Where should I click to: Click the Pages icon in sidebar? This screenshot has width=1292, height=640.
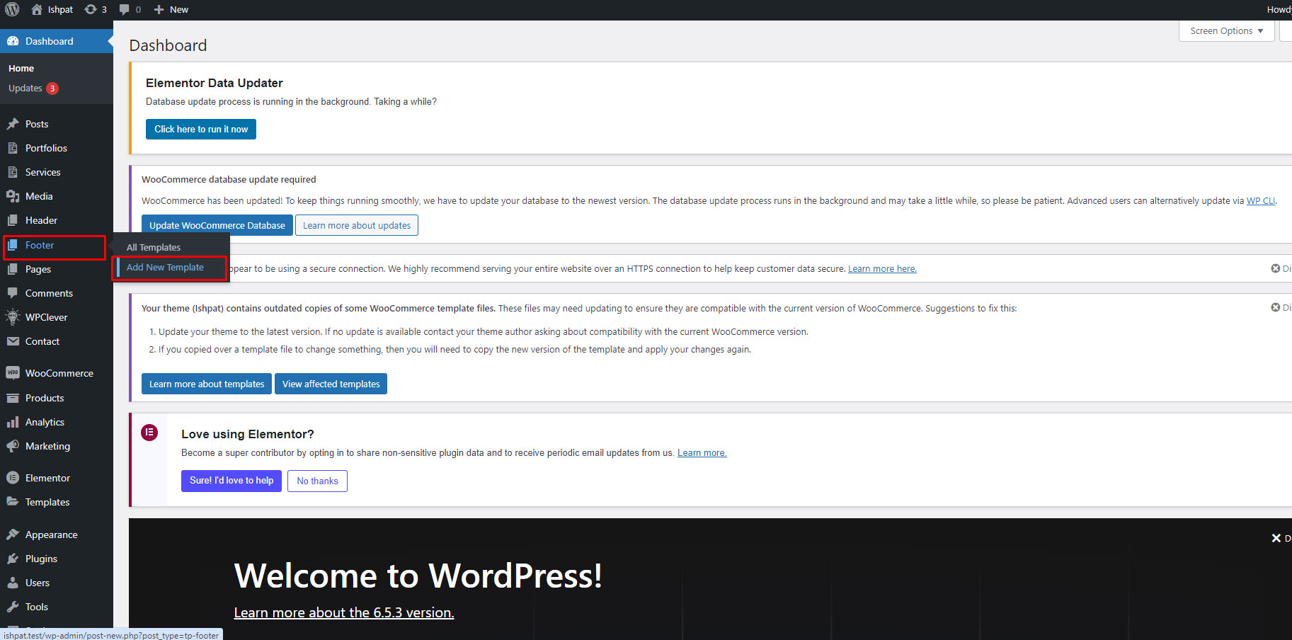pos(13,269)
